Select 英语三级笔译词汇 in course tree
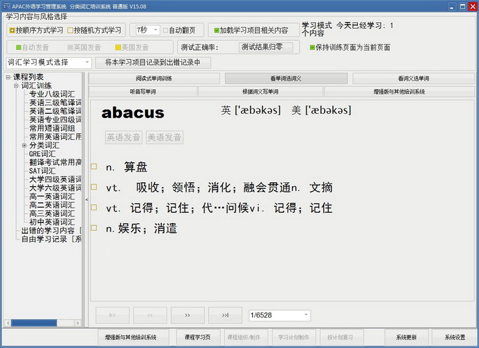This screenshot has width=479, height=348. pyautogui.click(x=55, y=102)
